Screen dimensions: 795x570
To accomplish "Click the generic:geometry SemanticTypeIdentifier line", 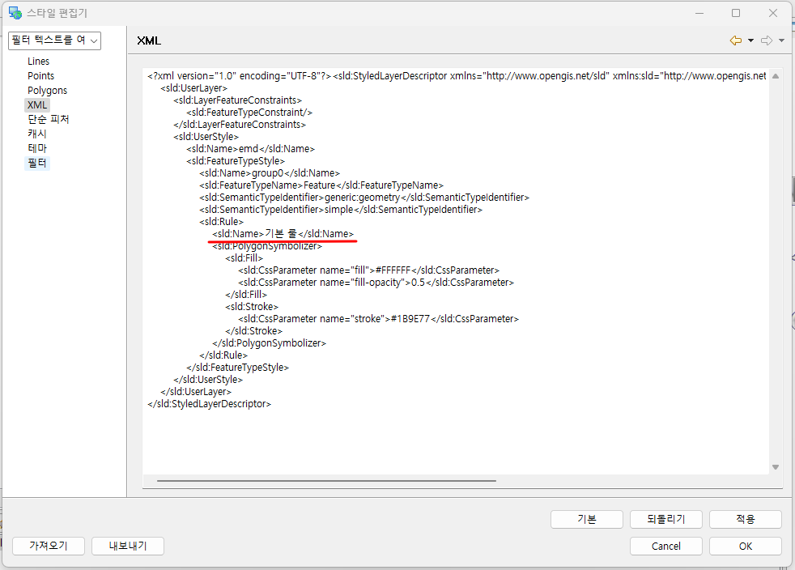I will [x=364, y=198].
